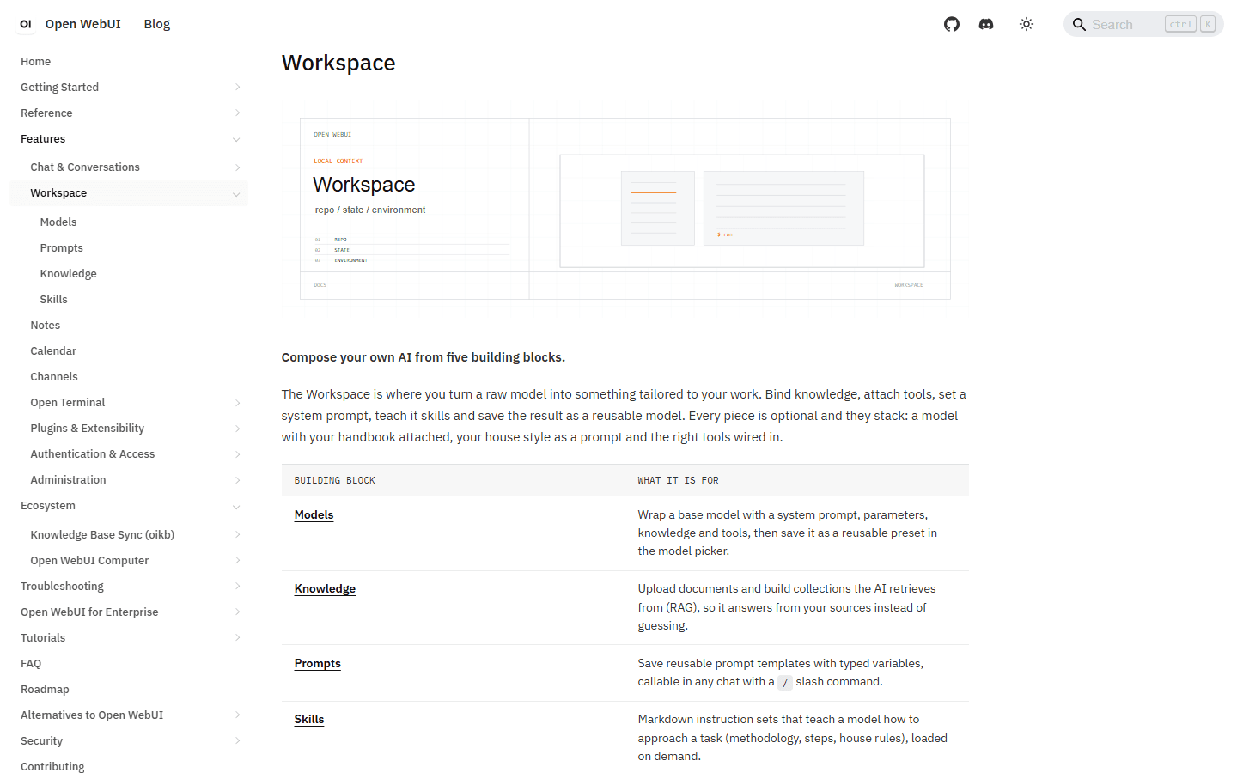1237x773 pixels.
Task: Click the Workspace page heading
Action: (x=338, y=63)
